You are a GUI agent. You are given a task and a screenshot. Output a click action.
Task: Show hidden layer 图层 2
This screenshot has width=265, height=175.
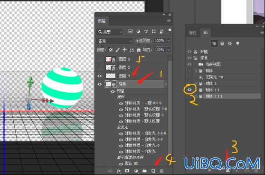click(x=100, y=68)
